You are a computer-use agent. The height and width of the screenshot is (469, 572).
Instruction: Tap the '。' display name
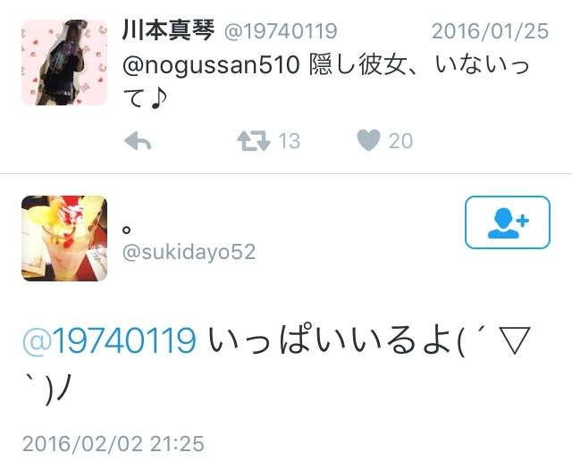click(x=127, y=230)
